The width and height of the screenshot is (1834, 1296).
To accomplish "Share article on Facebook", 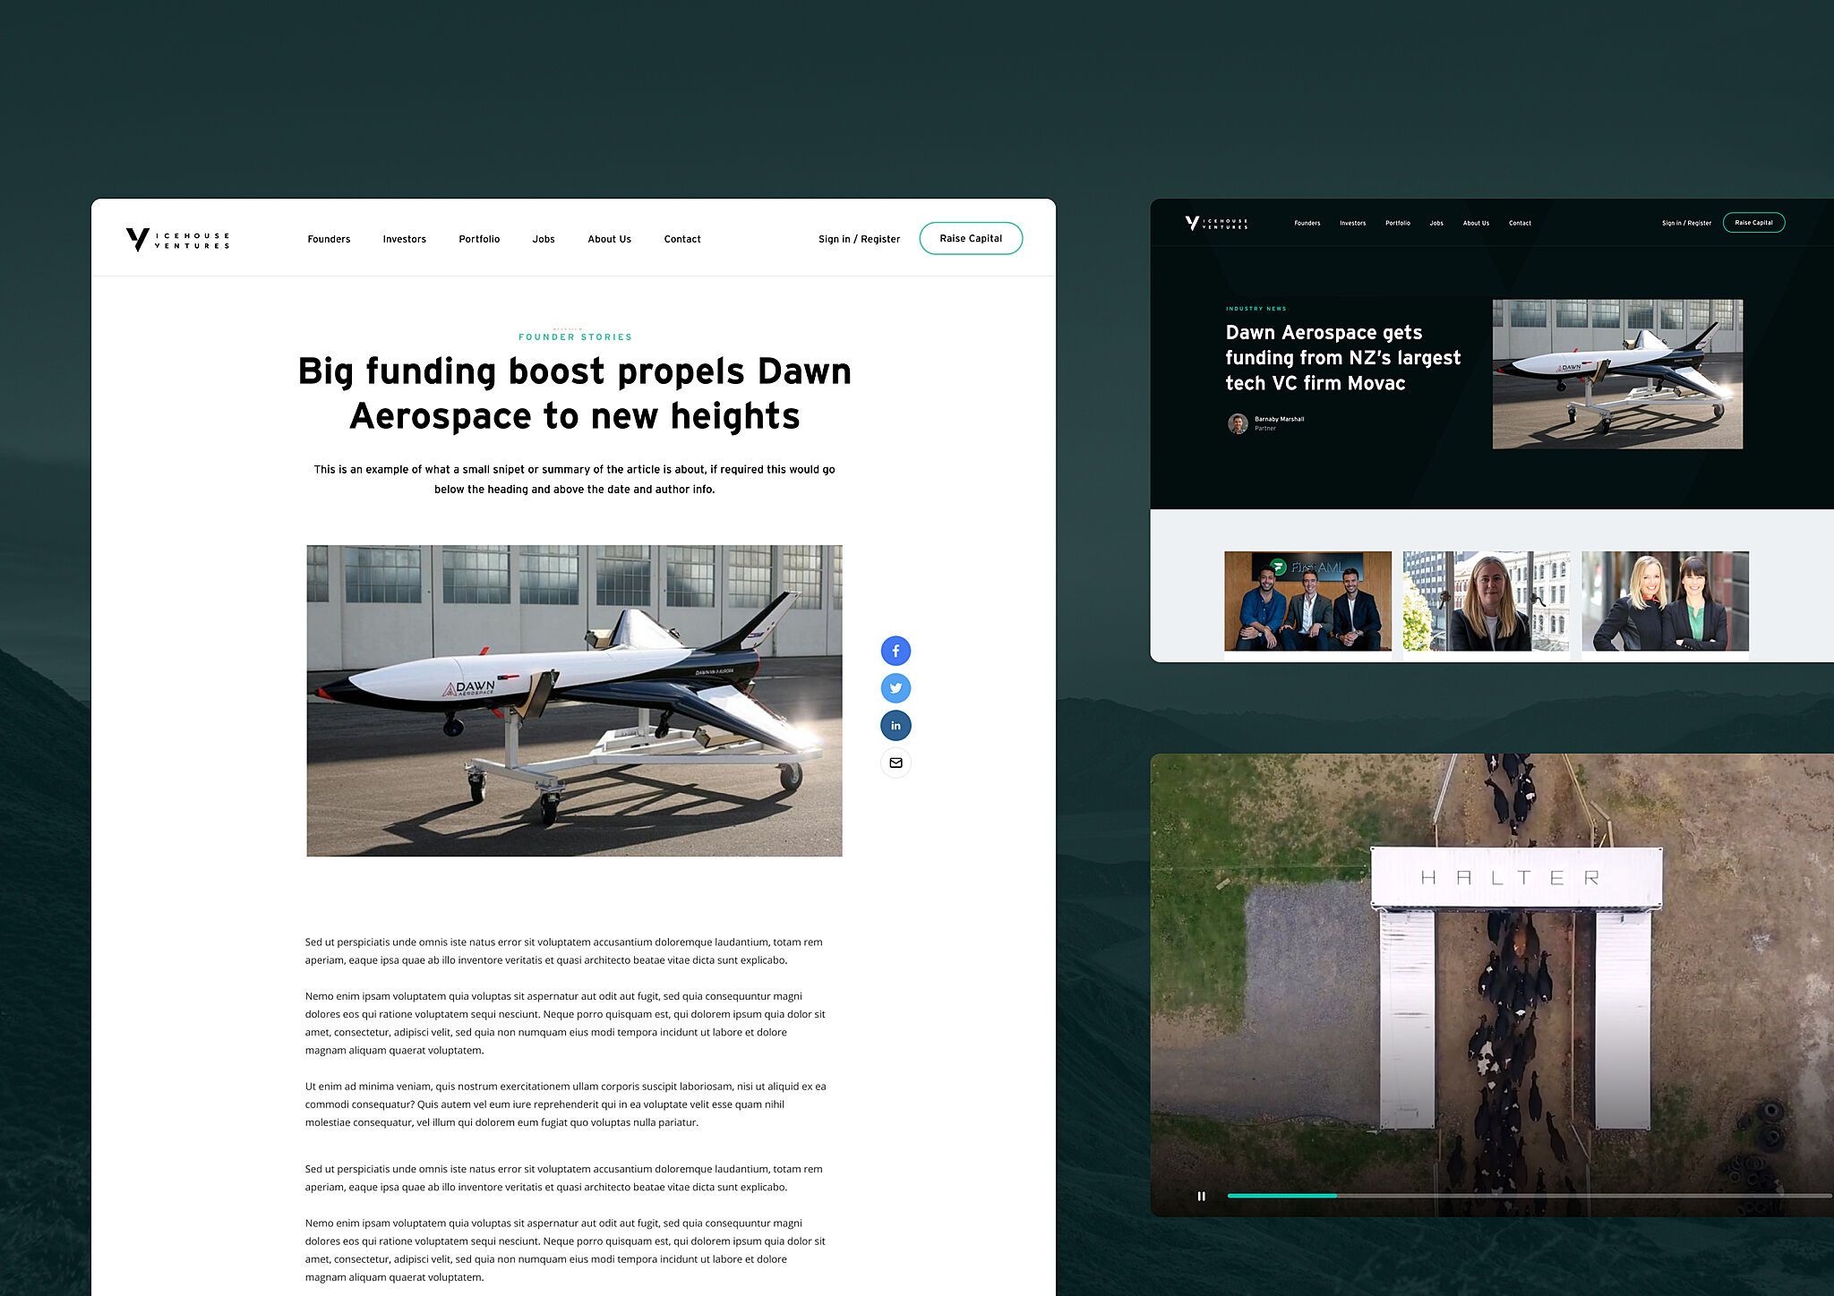I will click(896, 651).
